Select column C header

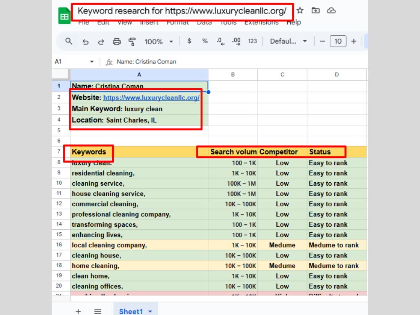(282, 75)
